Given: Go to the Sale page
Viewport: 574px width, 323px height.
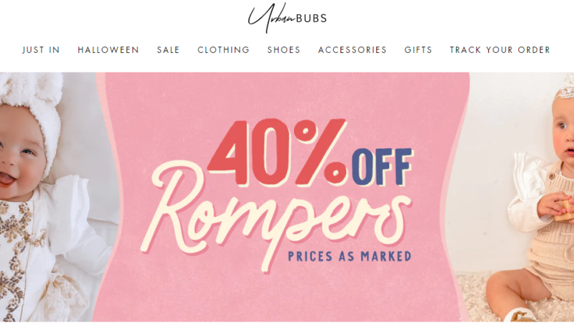Looking at the screenshot, I should tap(169, 50).
